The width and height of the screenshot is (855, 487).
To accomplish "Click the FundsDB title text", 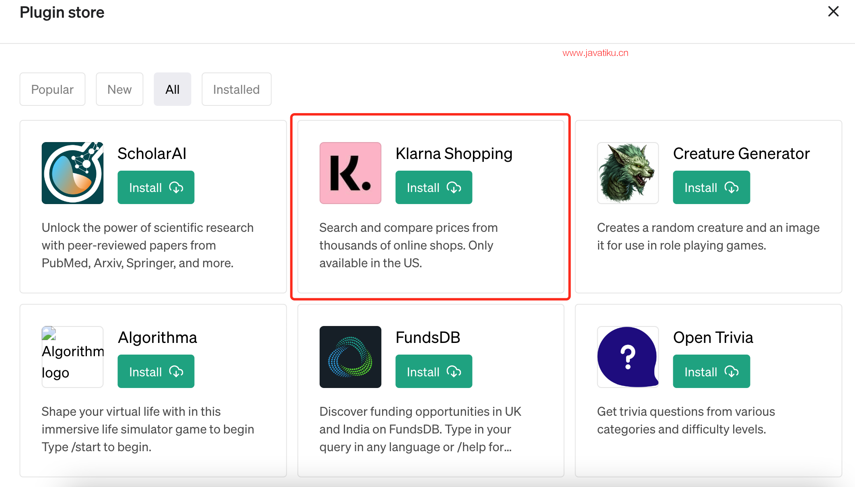I will pos(428,338).
